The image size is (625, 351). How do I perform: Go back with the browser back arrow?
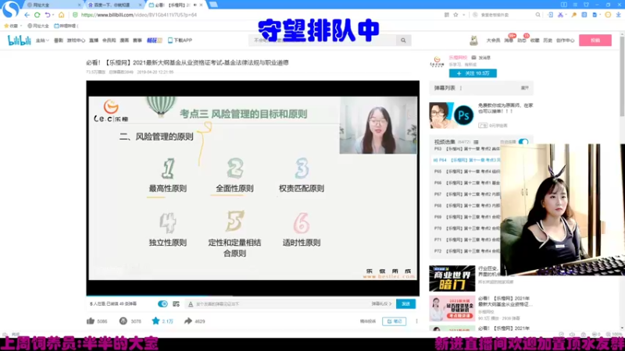pyautogui.click(x=27, y=15)
